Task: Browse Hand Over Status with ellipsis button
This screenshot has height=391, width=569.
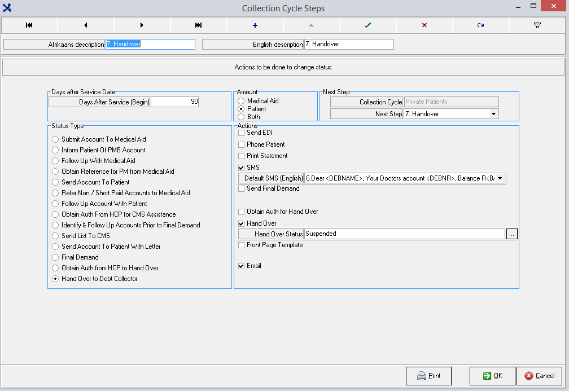Action: pyautogui.click(x=511, y=234)
